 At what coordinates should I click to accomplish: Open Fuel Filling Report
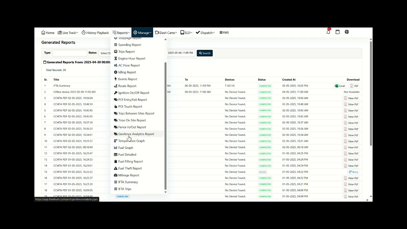pos(130,162)
